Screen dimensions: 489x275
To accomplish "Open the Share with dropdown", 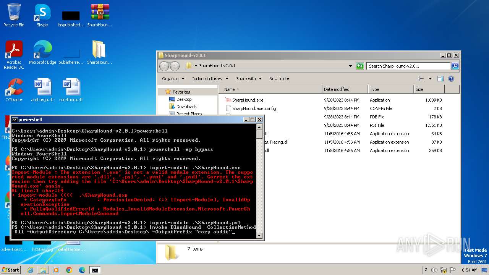I will [x=249, y=79].
